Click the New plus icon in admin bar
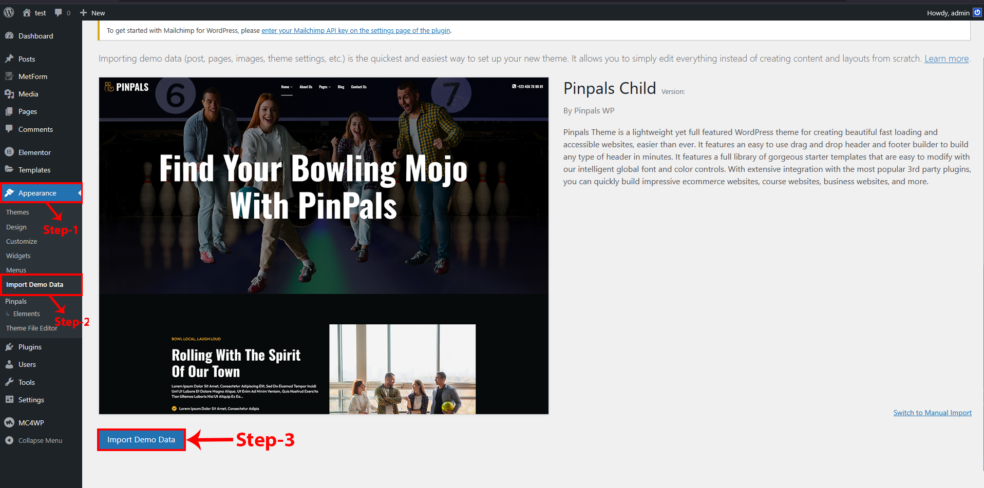984x488 pixels. pos(84,13)
